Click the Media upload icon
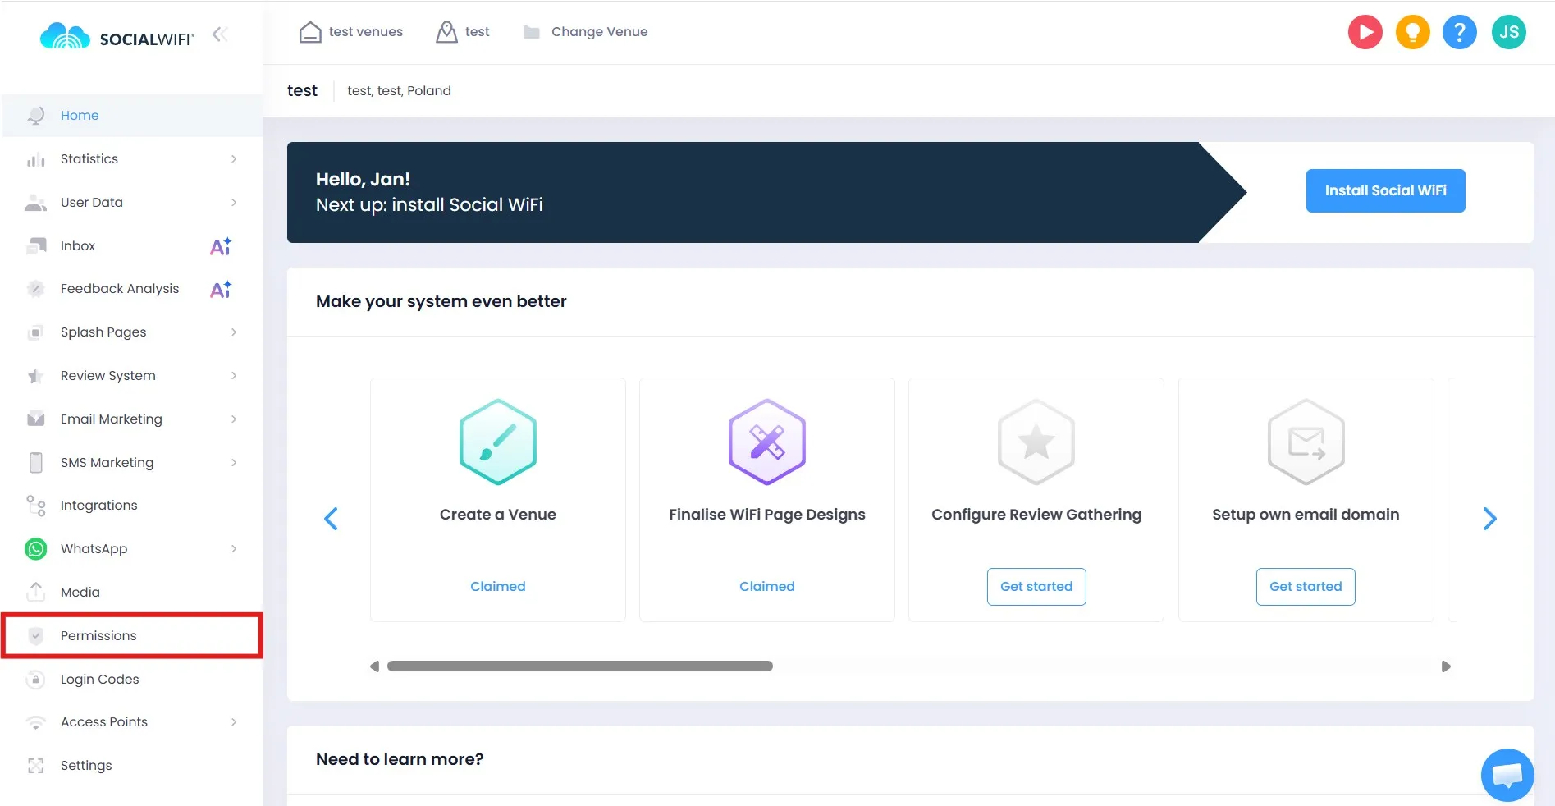 coord(36,592)
